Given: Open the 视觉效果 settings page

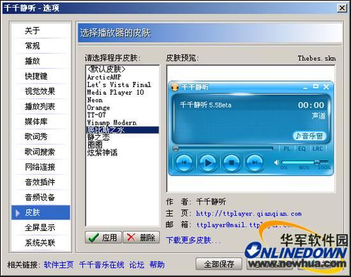Looking at the screenshot, I should coord(40,91).
